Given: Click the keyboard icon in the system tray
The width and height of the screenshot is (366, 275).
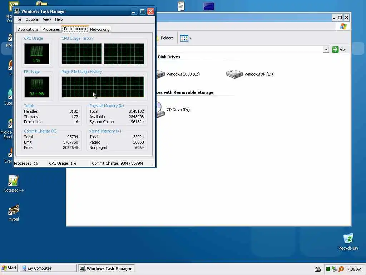Looking at the screenshot, I should (318, 269).
